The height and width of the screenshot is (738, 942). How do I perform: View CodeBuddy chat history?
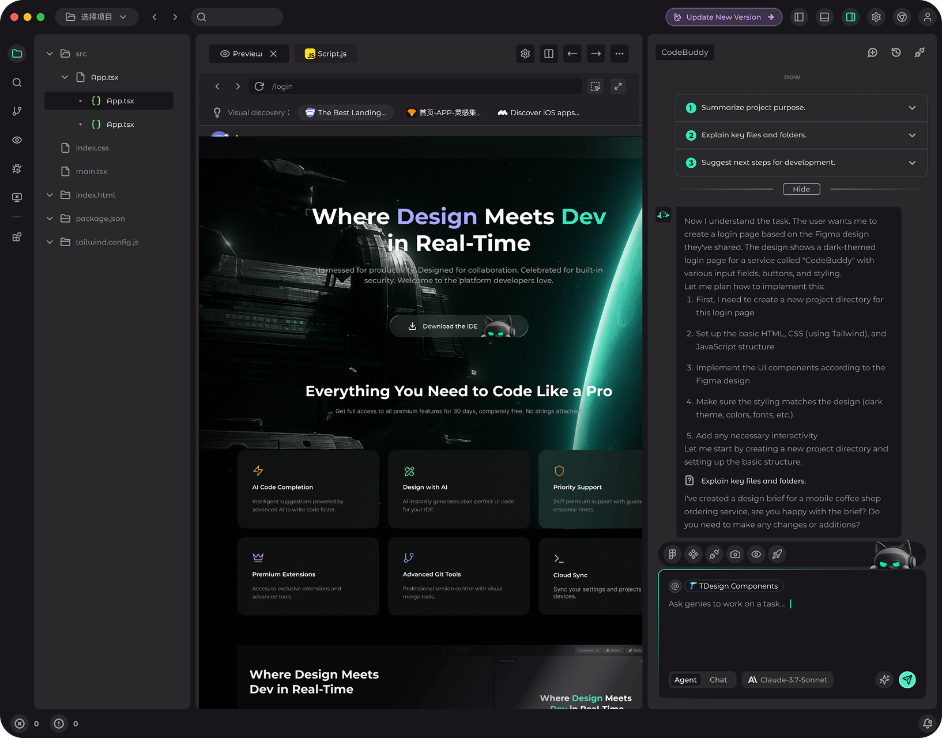[895, 52]
